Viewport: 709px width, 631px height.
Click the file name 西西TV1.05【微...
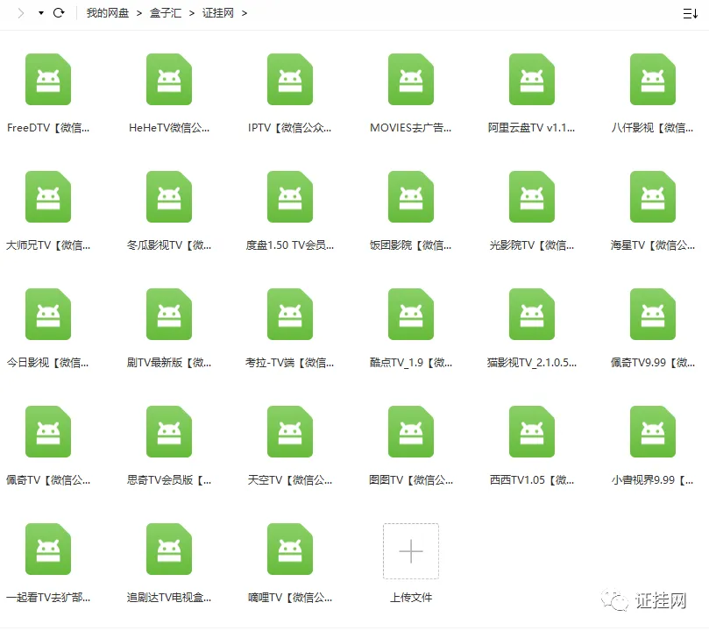point(532,480)
